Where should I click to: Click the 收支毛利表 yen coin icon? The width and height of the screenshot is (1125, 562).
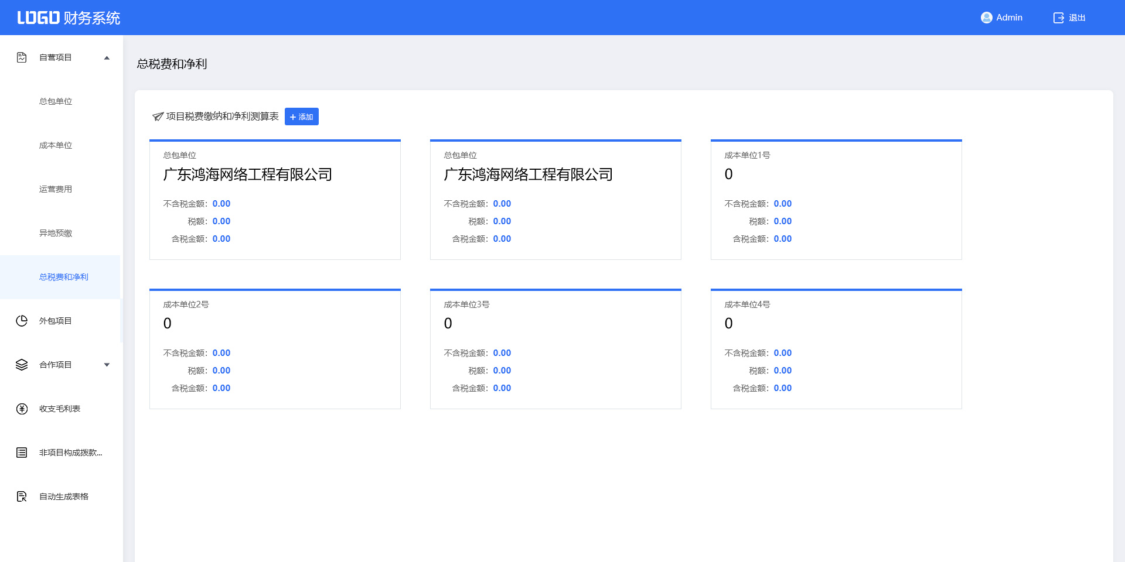coord(22,409)
